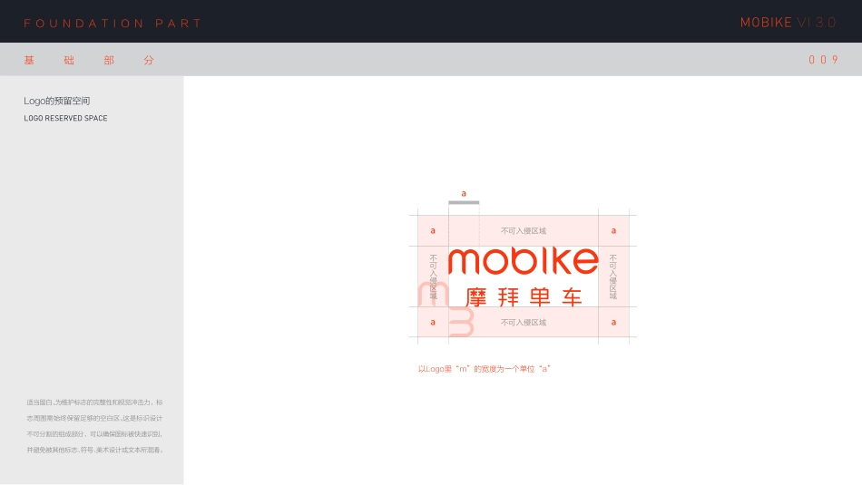Click the top-left "a" corner cell
Viewport: 862px width, 485px height.
(x=433, y=230)
